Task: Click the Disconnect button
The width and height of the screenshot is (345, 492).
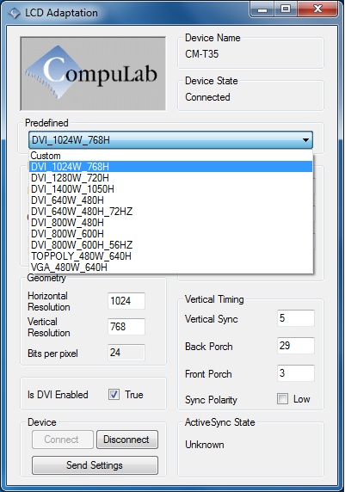Action: 127,440
